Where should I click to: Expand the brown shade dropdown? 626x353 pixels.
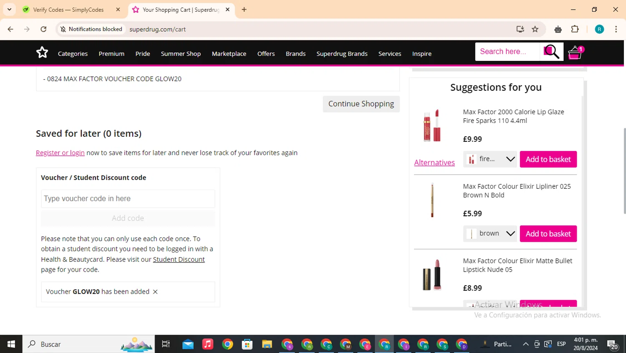[x=490, y=234]
